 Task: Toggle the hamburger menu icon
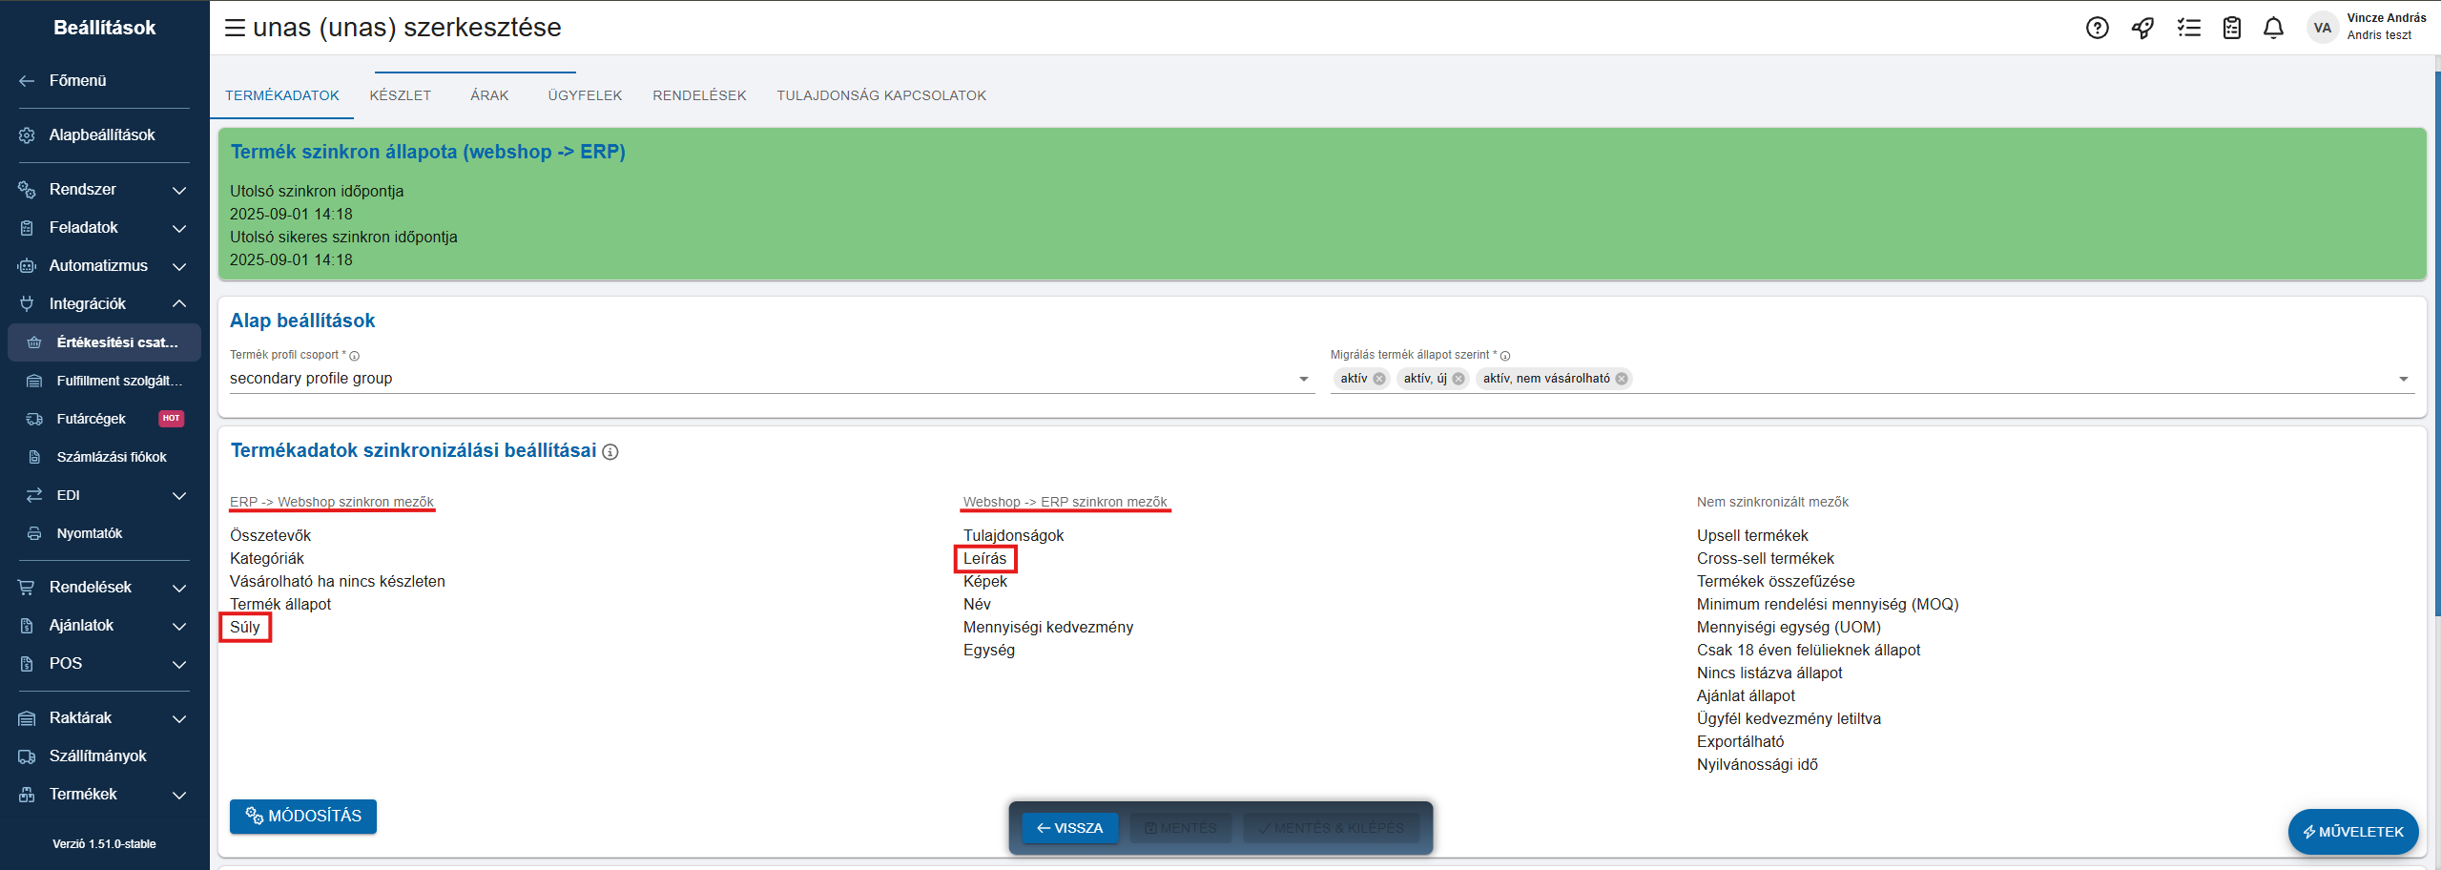(x=235, y=28)
